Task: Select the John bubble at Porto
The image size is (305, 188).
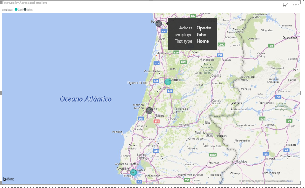Action: point(159,24)
